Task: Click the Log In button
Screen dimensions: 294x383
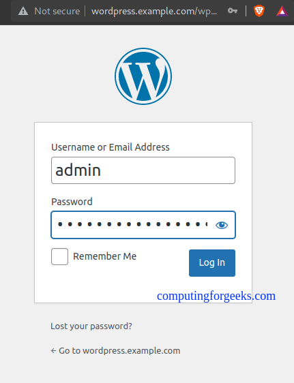Action: (x=212, y=263)
